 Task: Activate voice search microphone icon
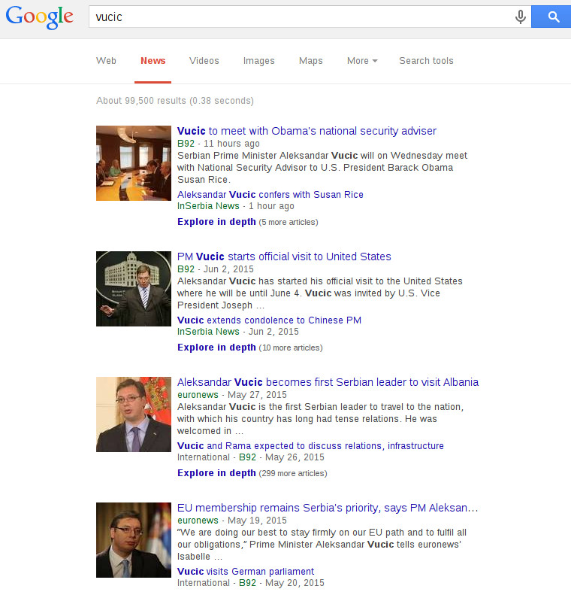[521, 17]
